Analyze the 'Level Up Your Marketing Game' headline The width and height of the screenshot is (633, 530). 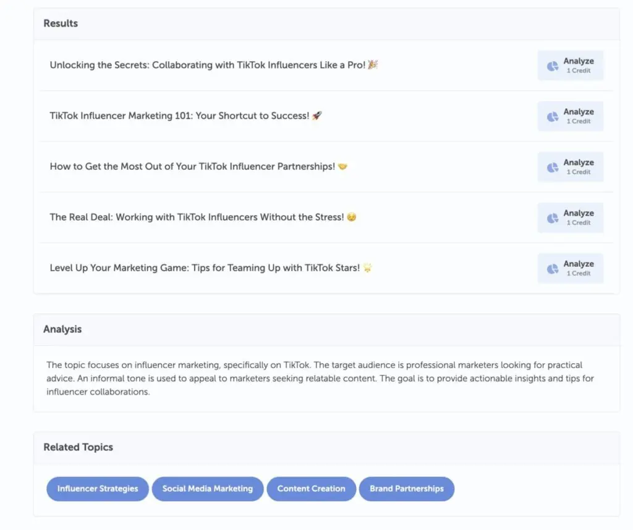571,268
